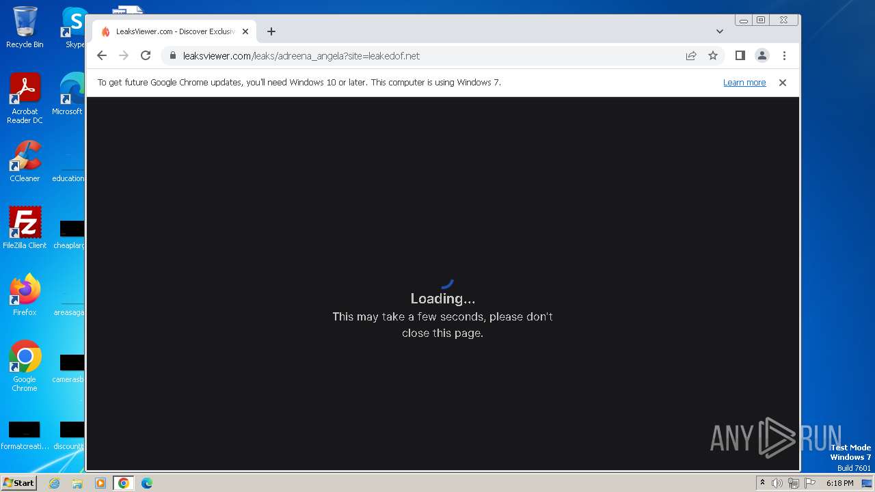The width and height of the screenshot is (875, 492).
Task: Open the Chrome three-dot menu
Action: 784,56
